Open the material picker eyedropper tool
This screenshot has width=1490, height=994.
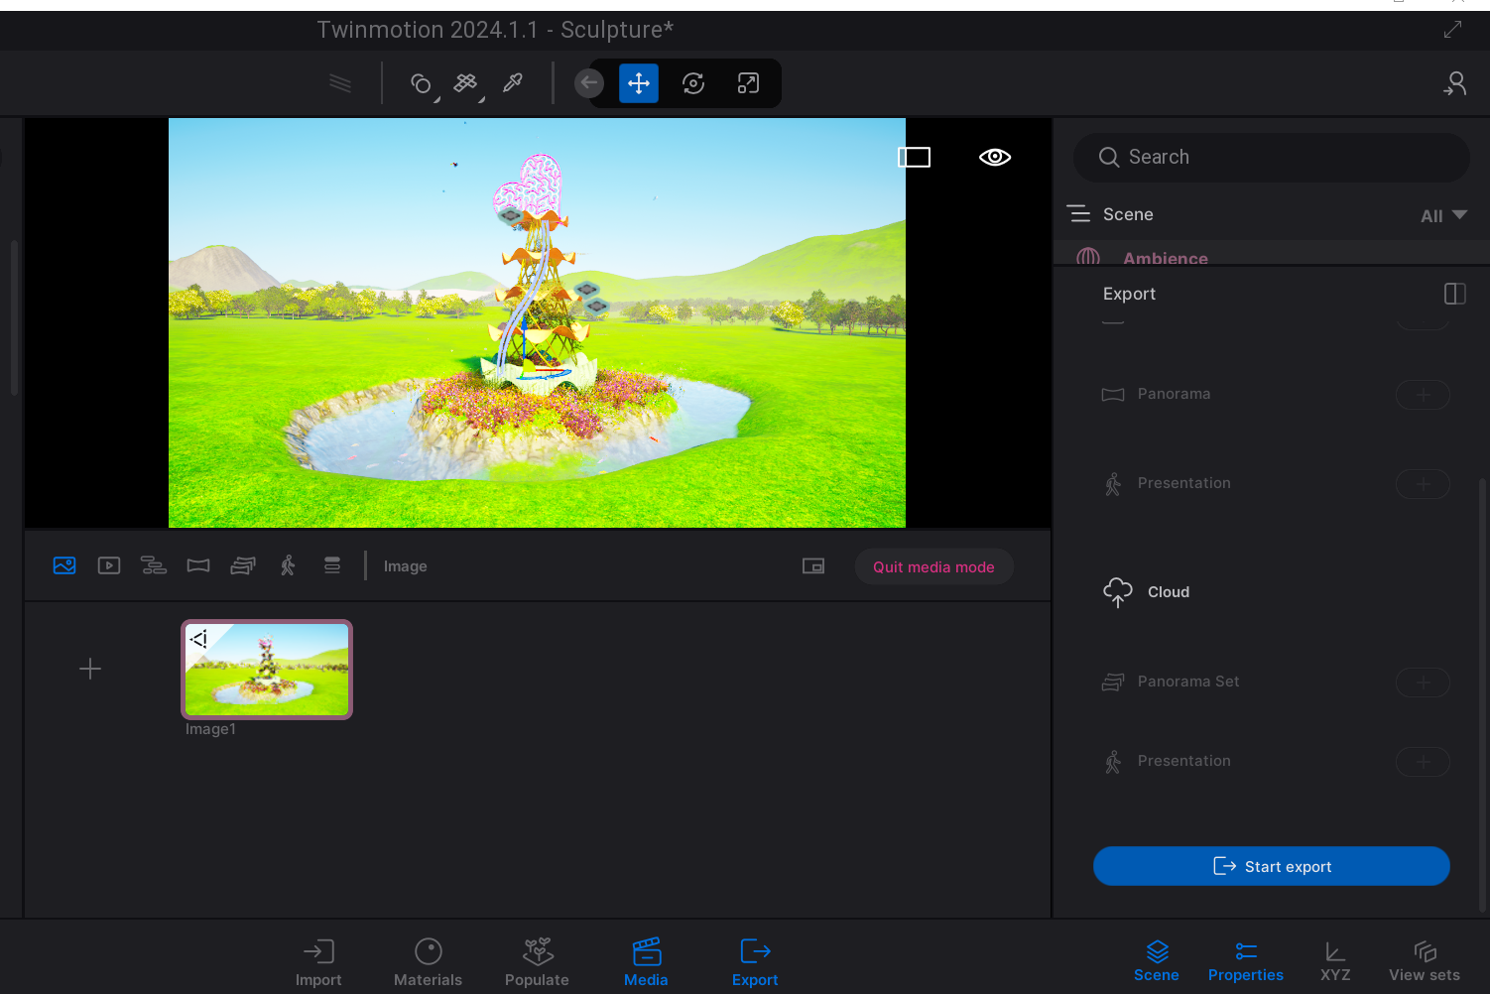click(x=513, y=83)
